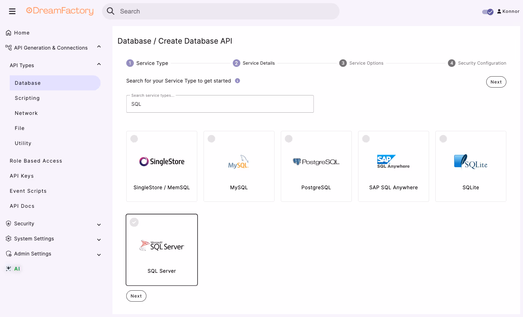Screen dimensions: 523x317
Task: Open the AI sparkle item
Action: (x=14, y=269)
